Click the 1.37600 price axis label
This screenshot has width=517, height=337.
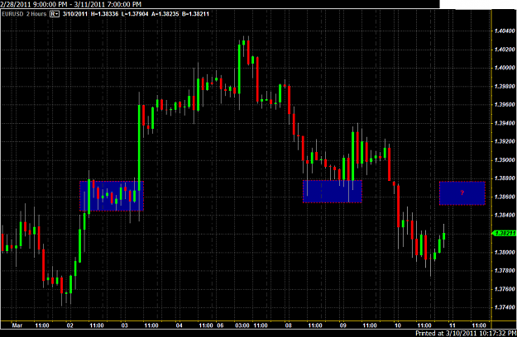tap(505, 289)
